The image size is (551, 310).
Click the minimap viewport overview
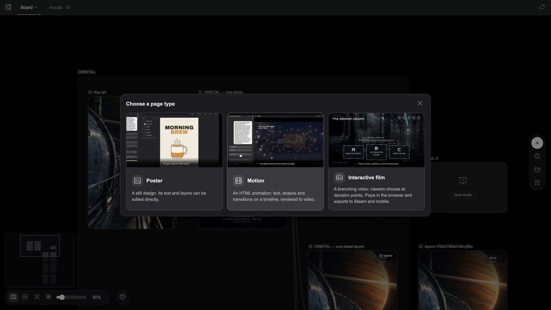coord(40,246)
